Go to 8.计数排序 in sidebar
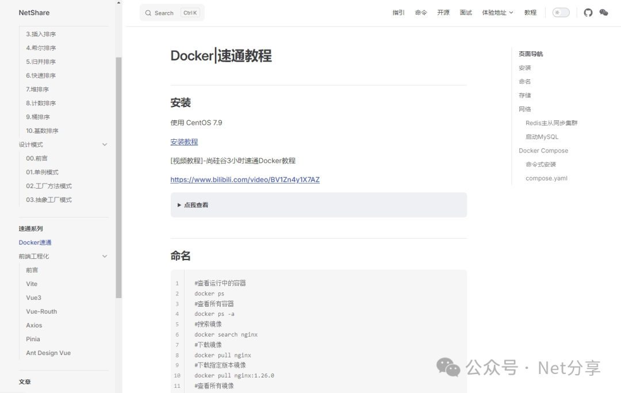 (41, 103)
